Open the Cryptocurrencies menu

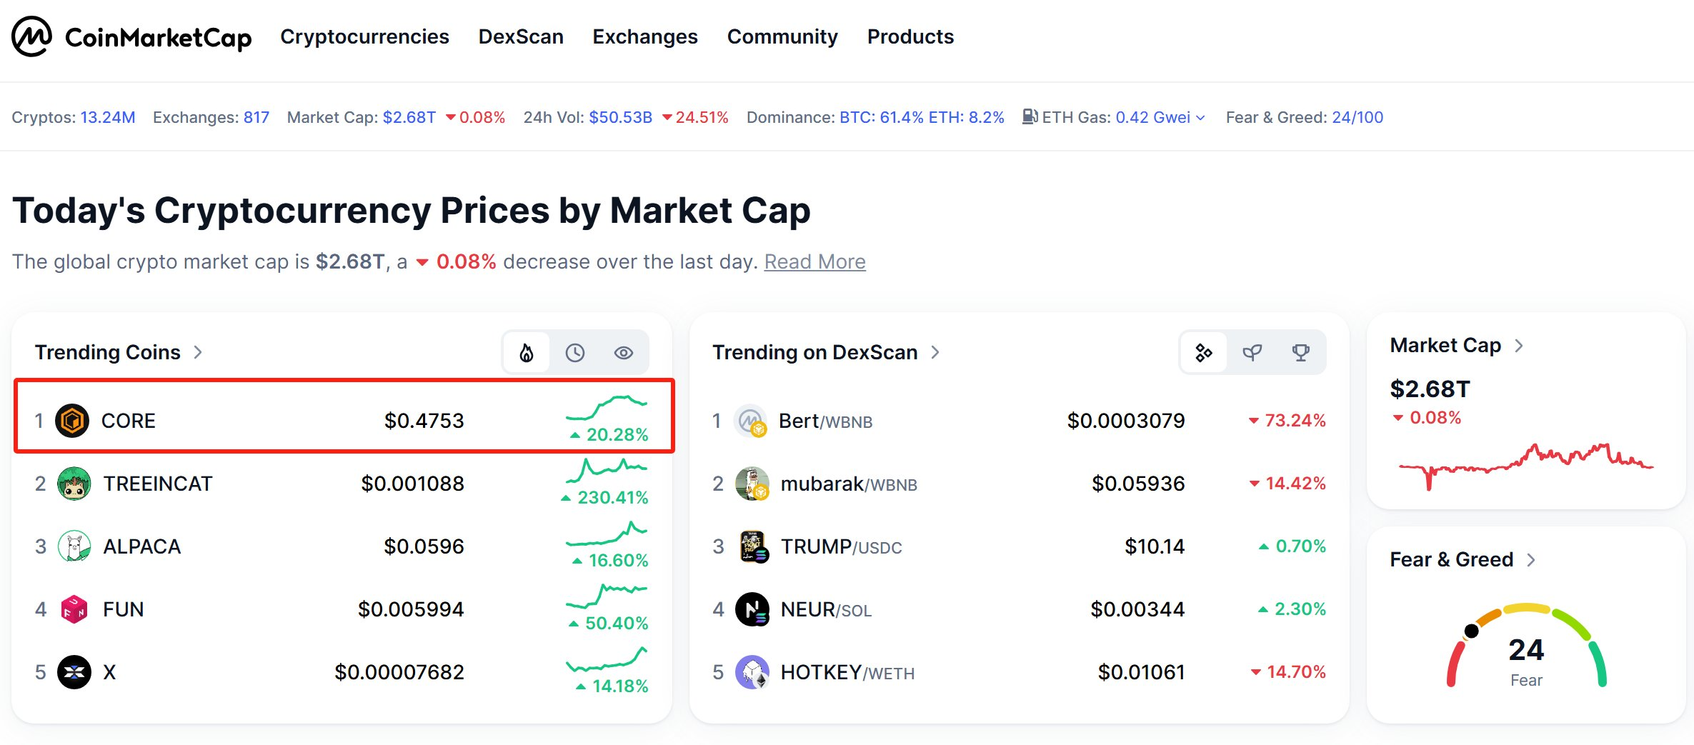[364, 36]
